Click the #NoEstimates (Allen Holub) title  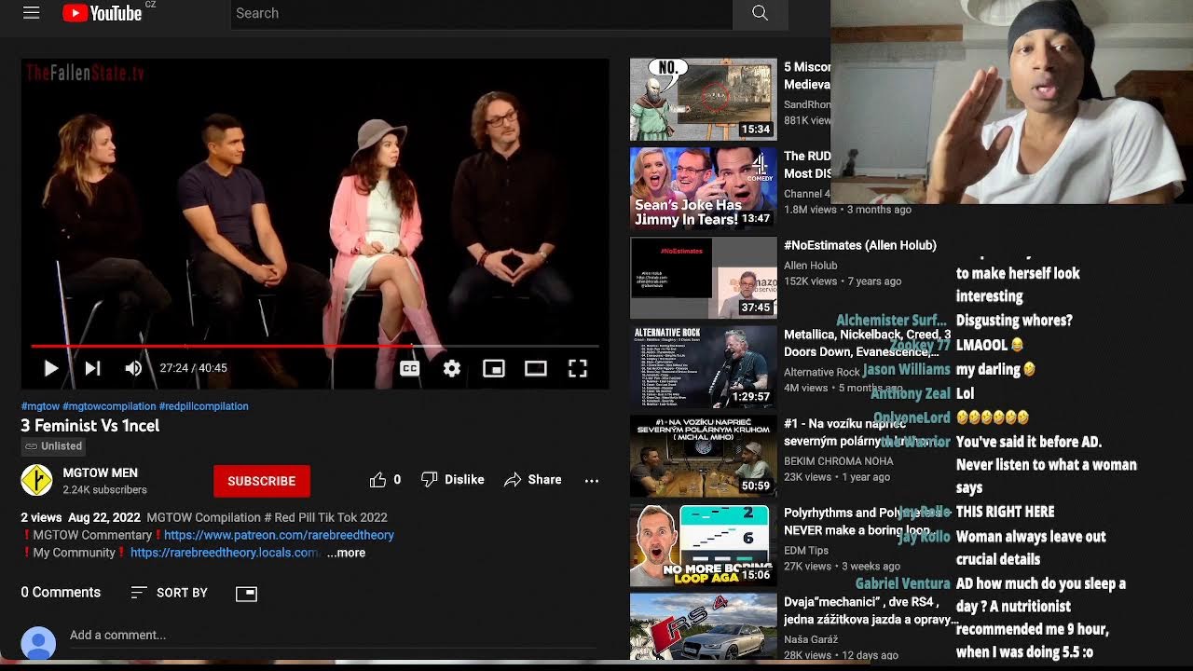click(x=860, y=245)
